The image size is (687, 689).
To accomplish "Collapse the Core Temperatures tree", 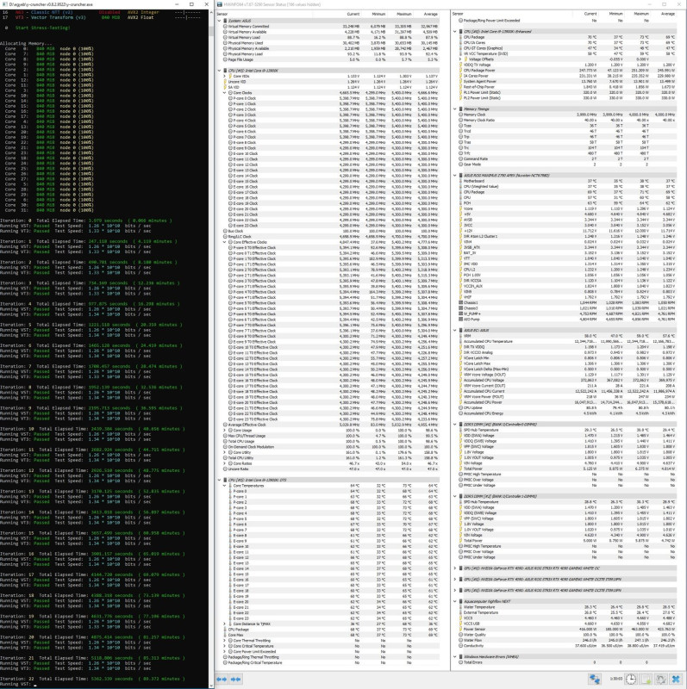I will coord(224,486).
